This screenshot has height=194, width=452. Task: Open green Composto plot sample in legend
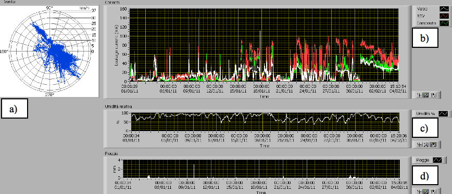pos(444,23)
